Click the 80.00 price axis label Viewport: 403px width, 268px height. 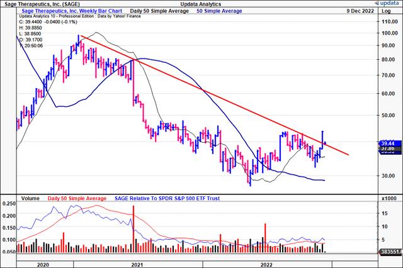(388, 60)
